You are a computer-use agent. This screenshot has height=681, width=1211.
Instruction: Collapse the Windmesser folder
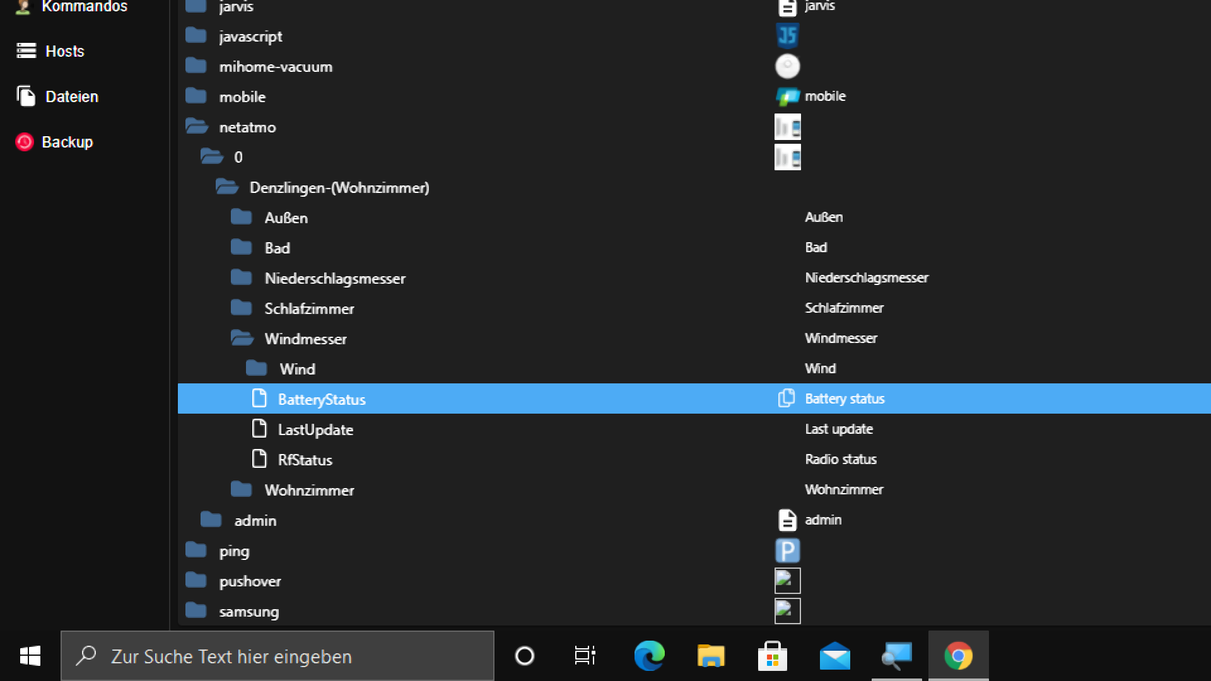pyautogui.click(x=242, y=339)
